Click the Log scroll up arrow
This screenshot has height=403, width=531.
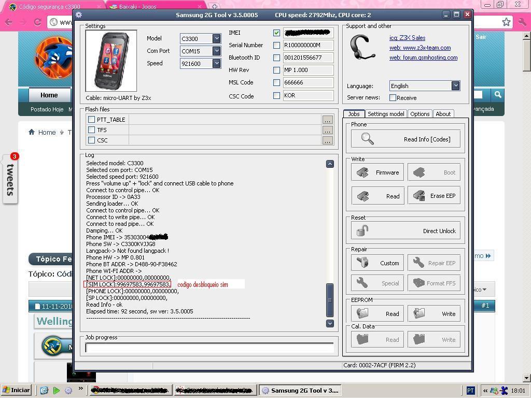[329, 164]
